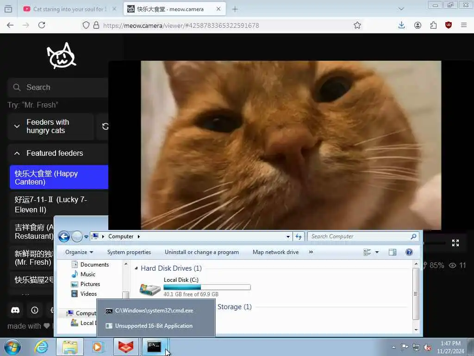Image resolution: width=474 pixels, height=356 pixels.
Task: Click the Search Computer field
Action: pos(363,236)
